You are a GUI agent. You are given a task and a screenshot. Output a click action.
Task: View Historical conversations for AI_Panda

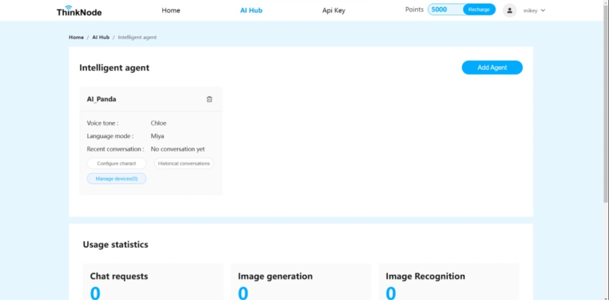tap(184, 164)
